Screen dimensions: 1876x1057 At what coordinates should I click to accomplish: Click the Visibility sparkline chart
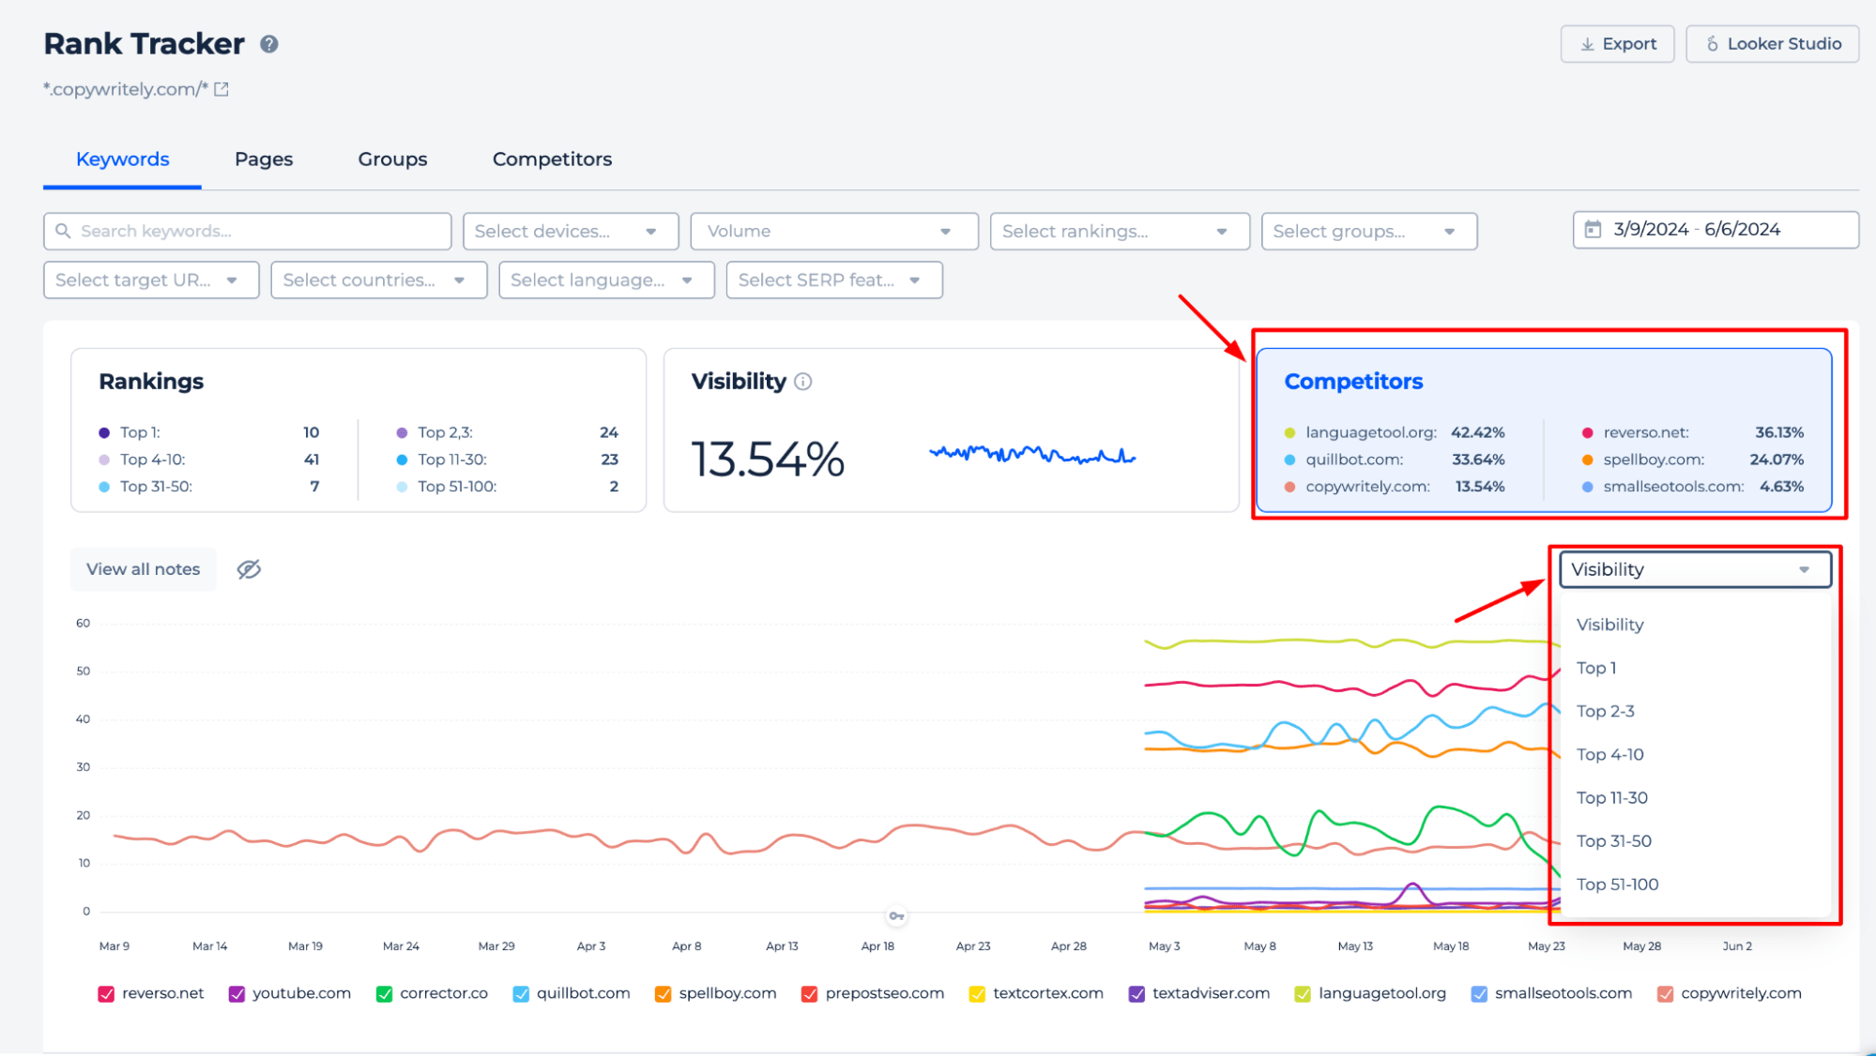click(x=1032, y=455)
